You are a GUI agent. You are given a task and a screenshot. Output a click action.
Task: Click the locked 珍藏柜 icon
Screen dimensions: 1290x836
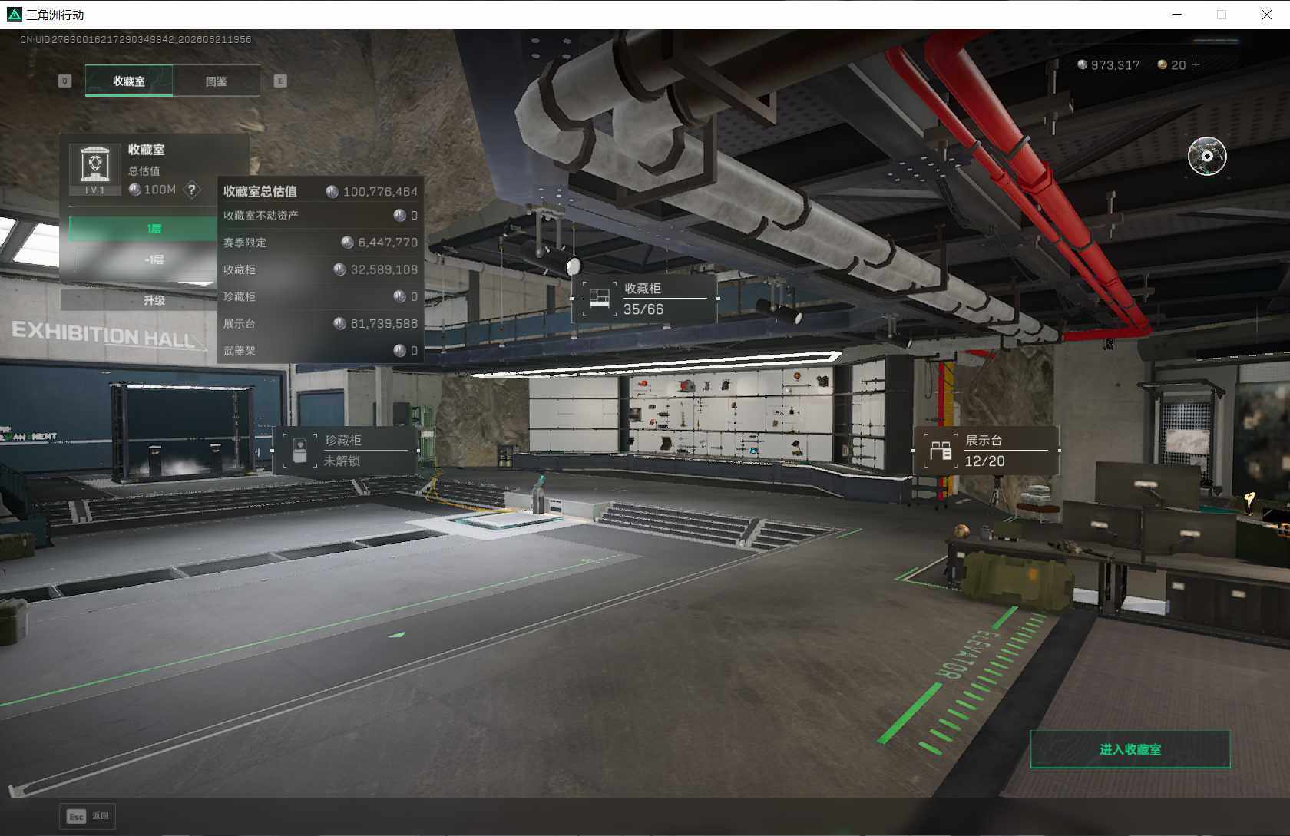(299, 451)
